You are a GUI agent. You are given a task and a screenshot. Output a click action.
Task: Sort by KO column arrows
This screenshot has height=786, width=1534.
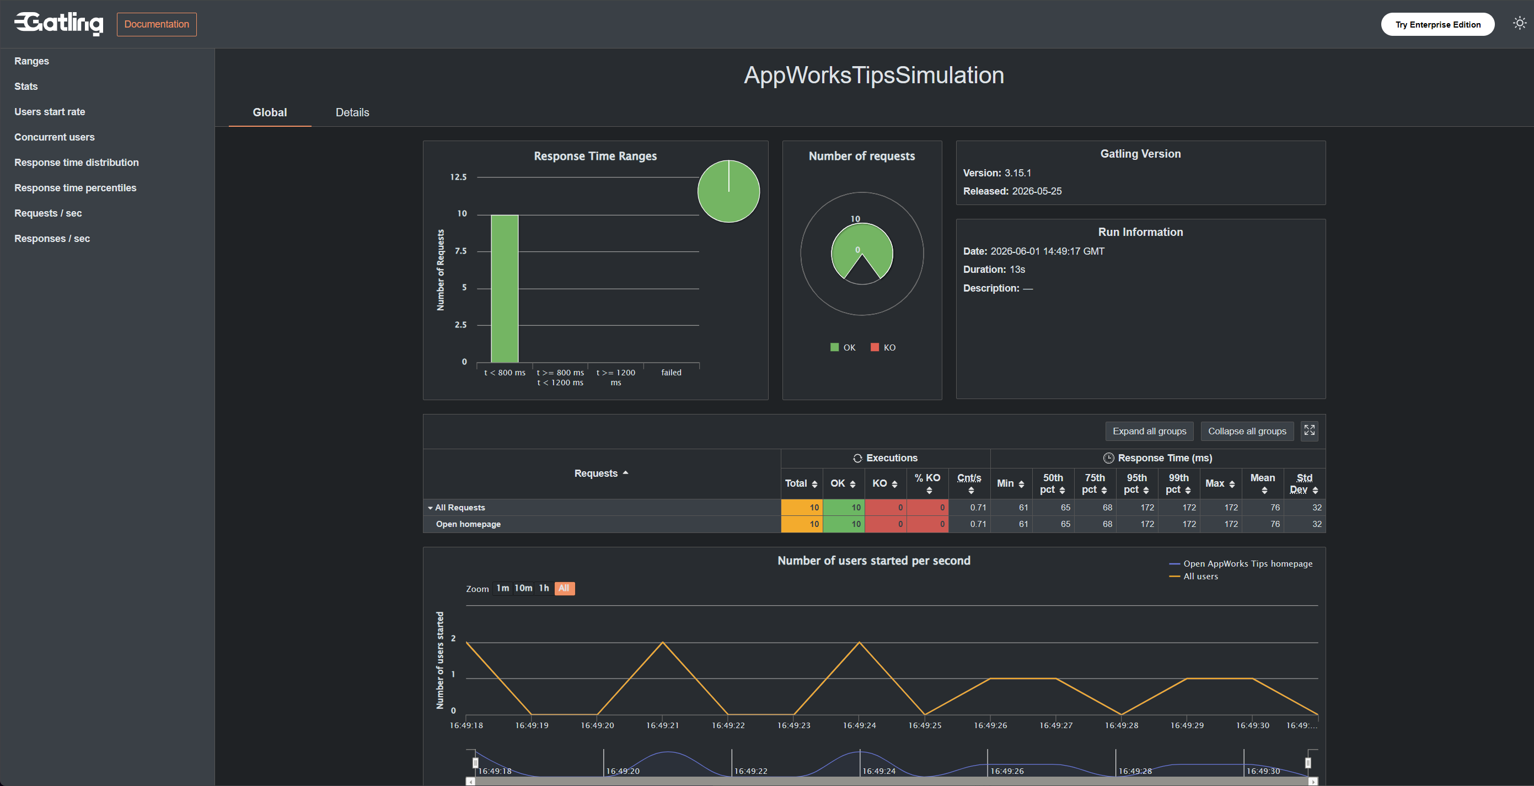click(x=894, y=484)
